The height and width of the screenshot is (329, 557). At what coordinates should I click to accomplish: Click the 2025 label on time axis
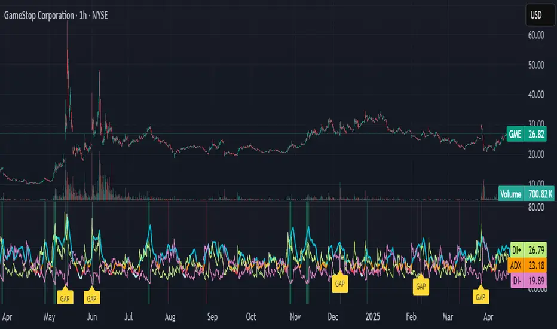[x=373, y=316]
